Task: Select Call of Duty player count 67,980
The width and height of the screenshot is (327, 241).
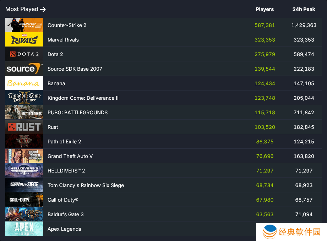Action: click(x=265, y=200)
